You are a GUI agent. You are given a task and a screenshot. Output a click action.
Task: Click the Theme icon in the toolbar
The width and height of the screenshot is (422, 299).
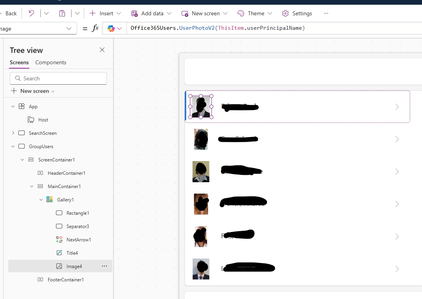240,13
